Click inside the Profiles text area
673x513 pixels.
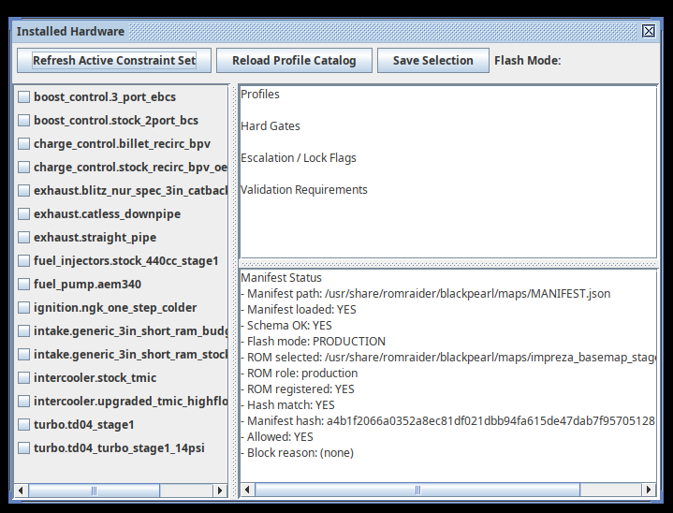point(447,225)
